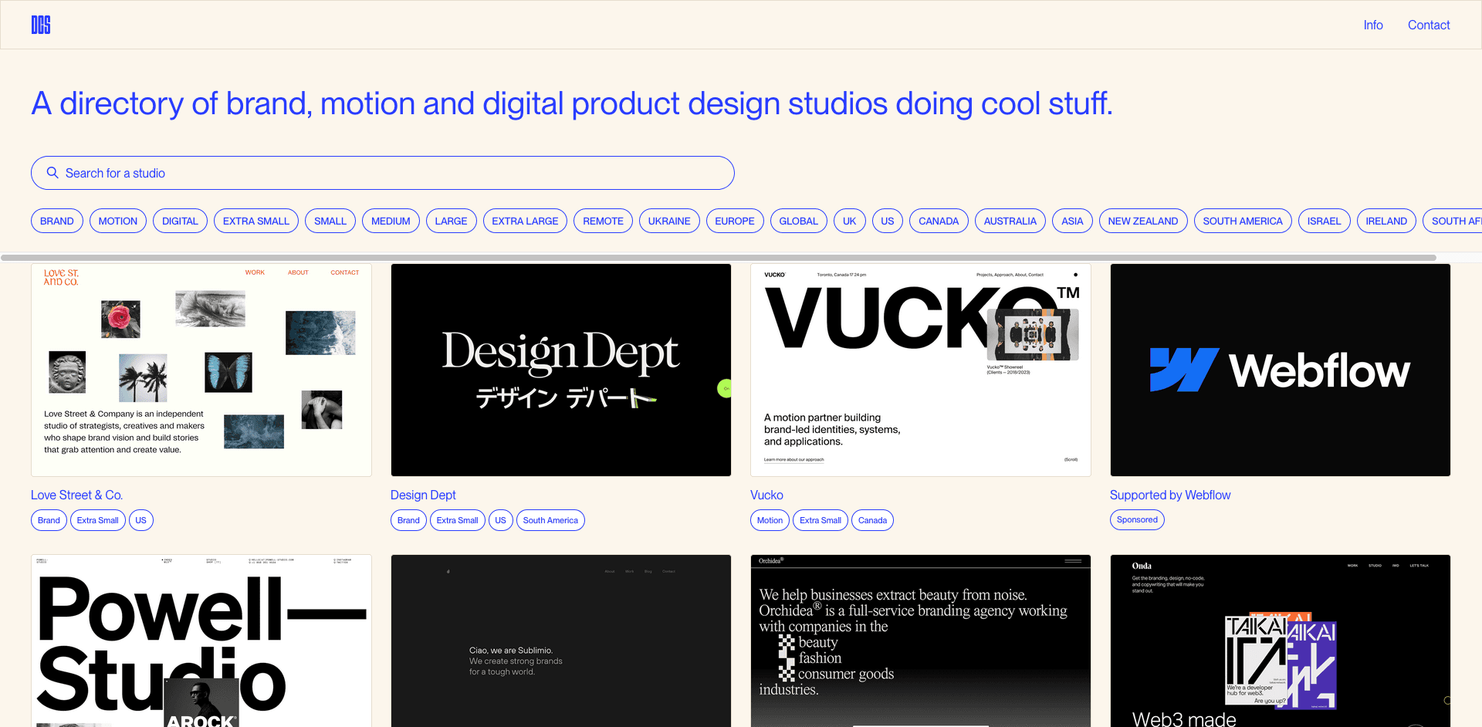Screen dimensions: 1482x727
Task: Click the Canada tag under Vucko
Action: point(872,520)
